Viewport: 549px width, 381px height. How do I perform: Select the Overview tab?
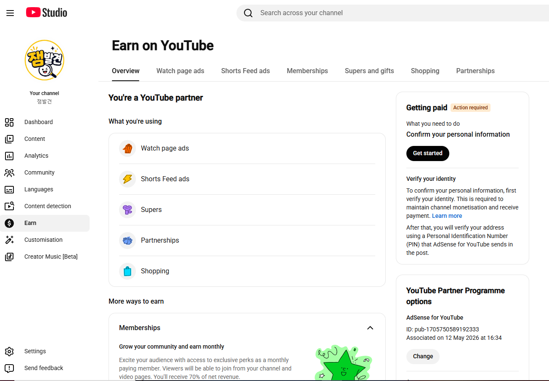[126, 71]
